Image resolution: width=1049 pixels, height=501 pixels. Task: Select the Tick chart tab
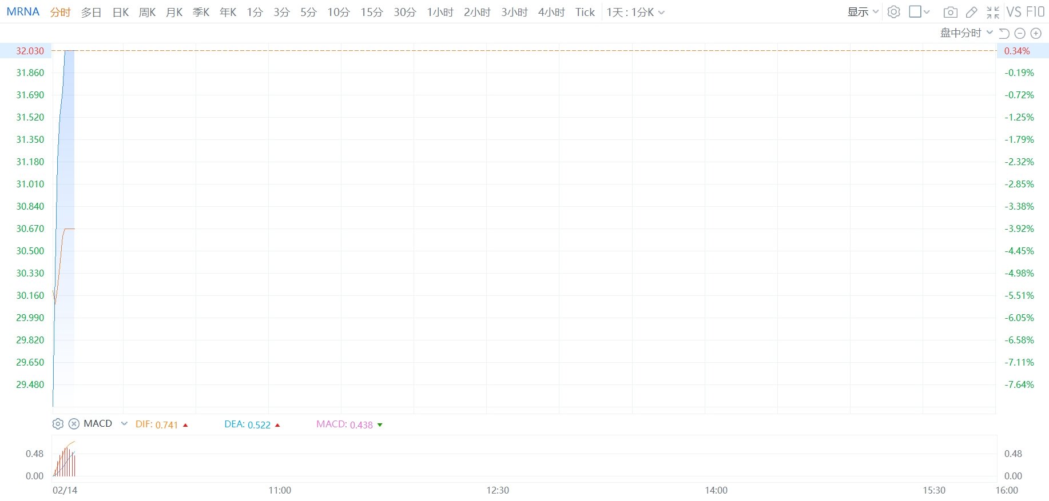[x=585, y=12]
